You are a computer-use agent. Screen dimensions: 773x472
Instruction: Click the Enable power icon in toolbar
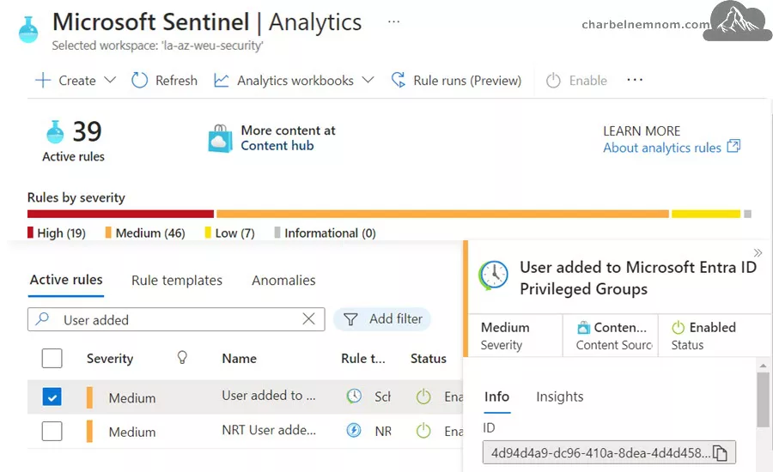[x=553, y=81]
